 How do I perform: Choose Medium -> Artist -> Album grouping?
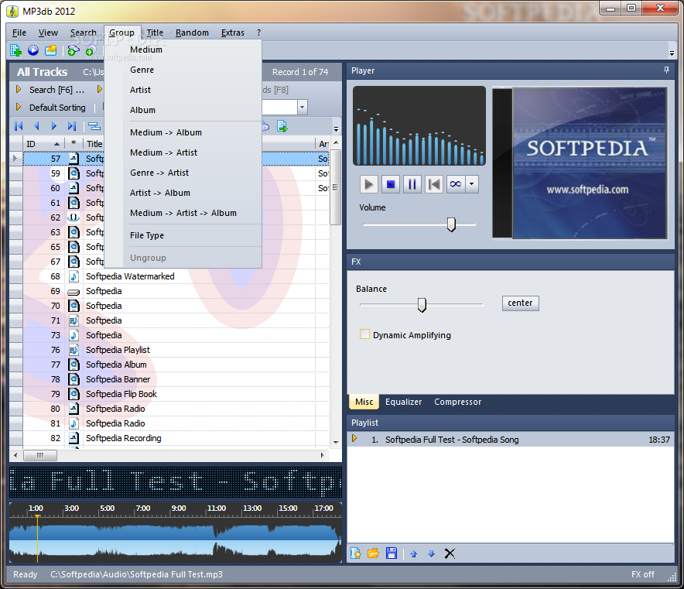pos(183,213)
